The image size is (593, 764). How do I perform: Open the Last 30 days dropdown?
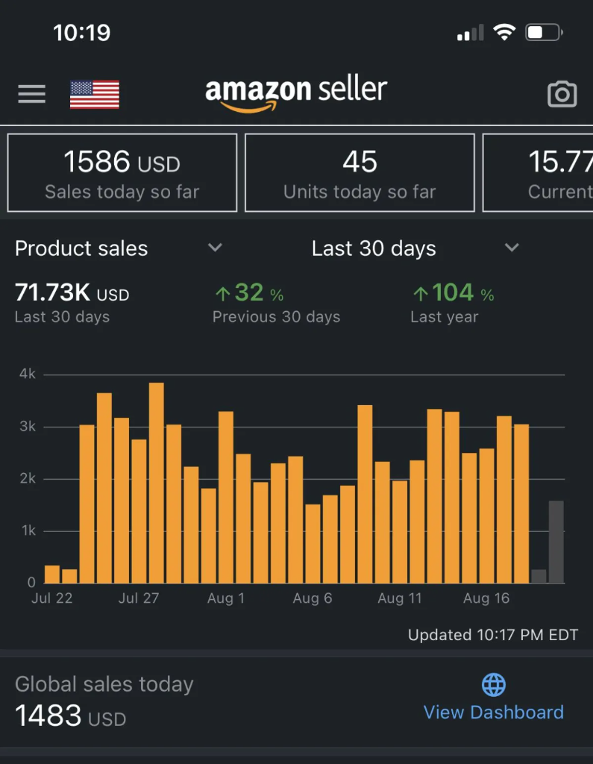point(415,248)
